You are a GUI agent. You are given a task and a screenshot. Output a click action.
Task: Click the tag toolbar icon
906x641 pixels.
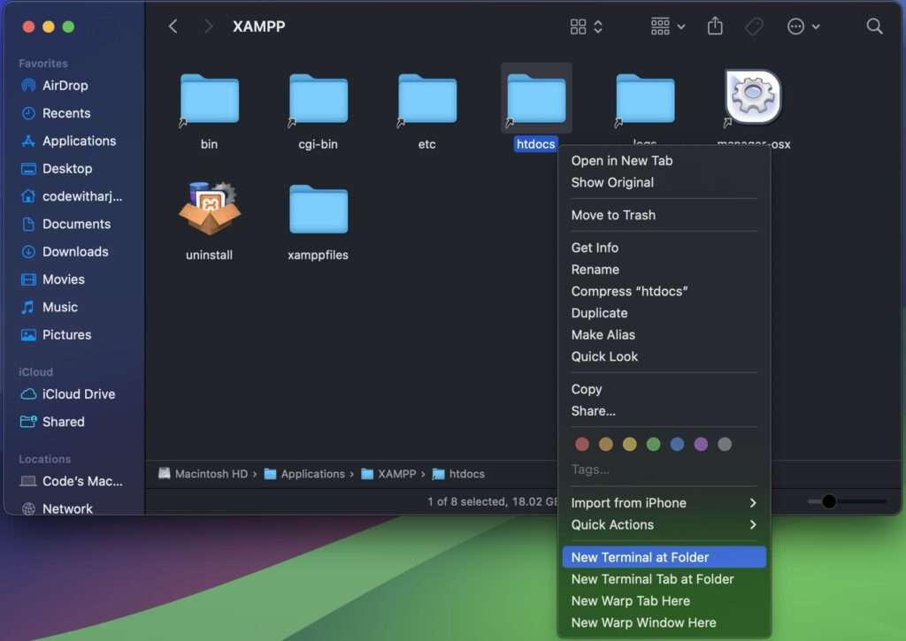(754, 27)
